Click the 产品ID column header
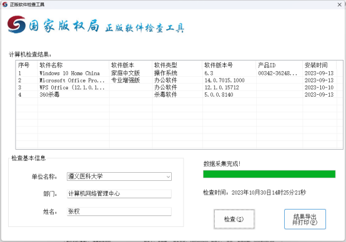346x242 pixels. (x=279, y=65)
